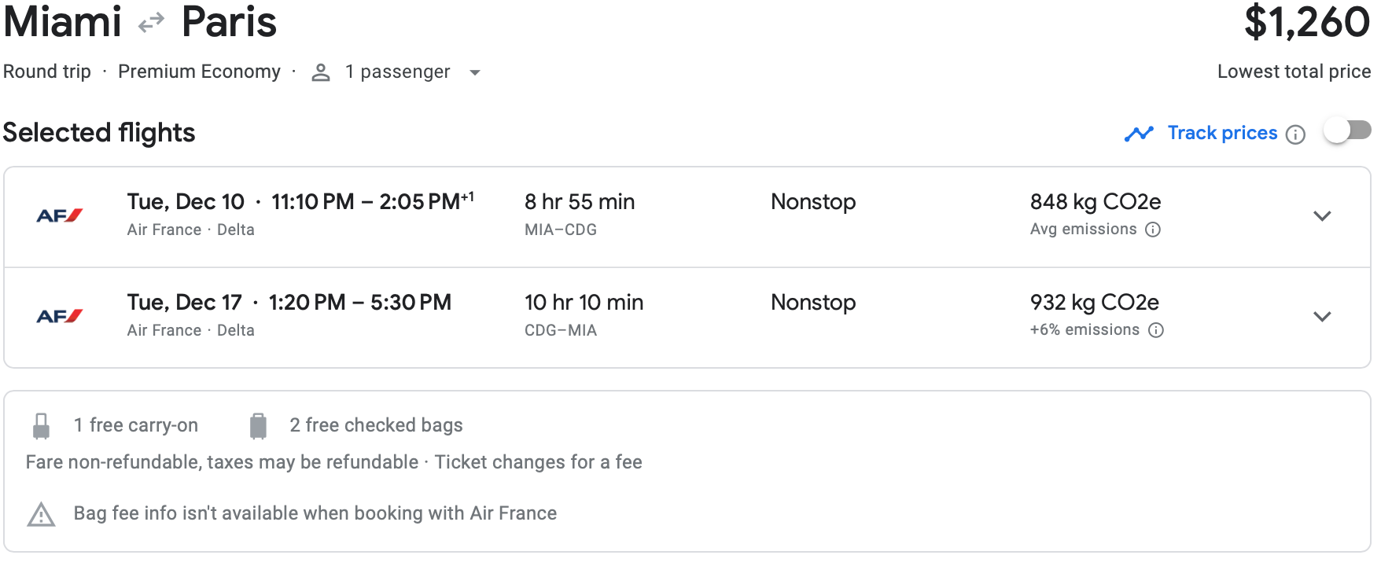Viewport: 1392px width, 566px height.
Task: Click the Track prices link text
Action: click(1222, 133)
